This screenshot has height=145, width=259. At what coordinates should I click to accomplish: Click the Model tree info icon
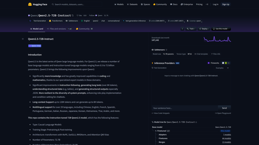(x=196, y=122)
